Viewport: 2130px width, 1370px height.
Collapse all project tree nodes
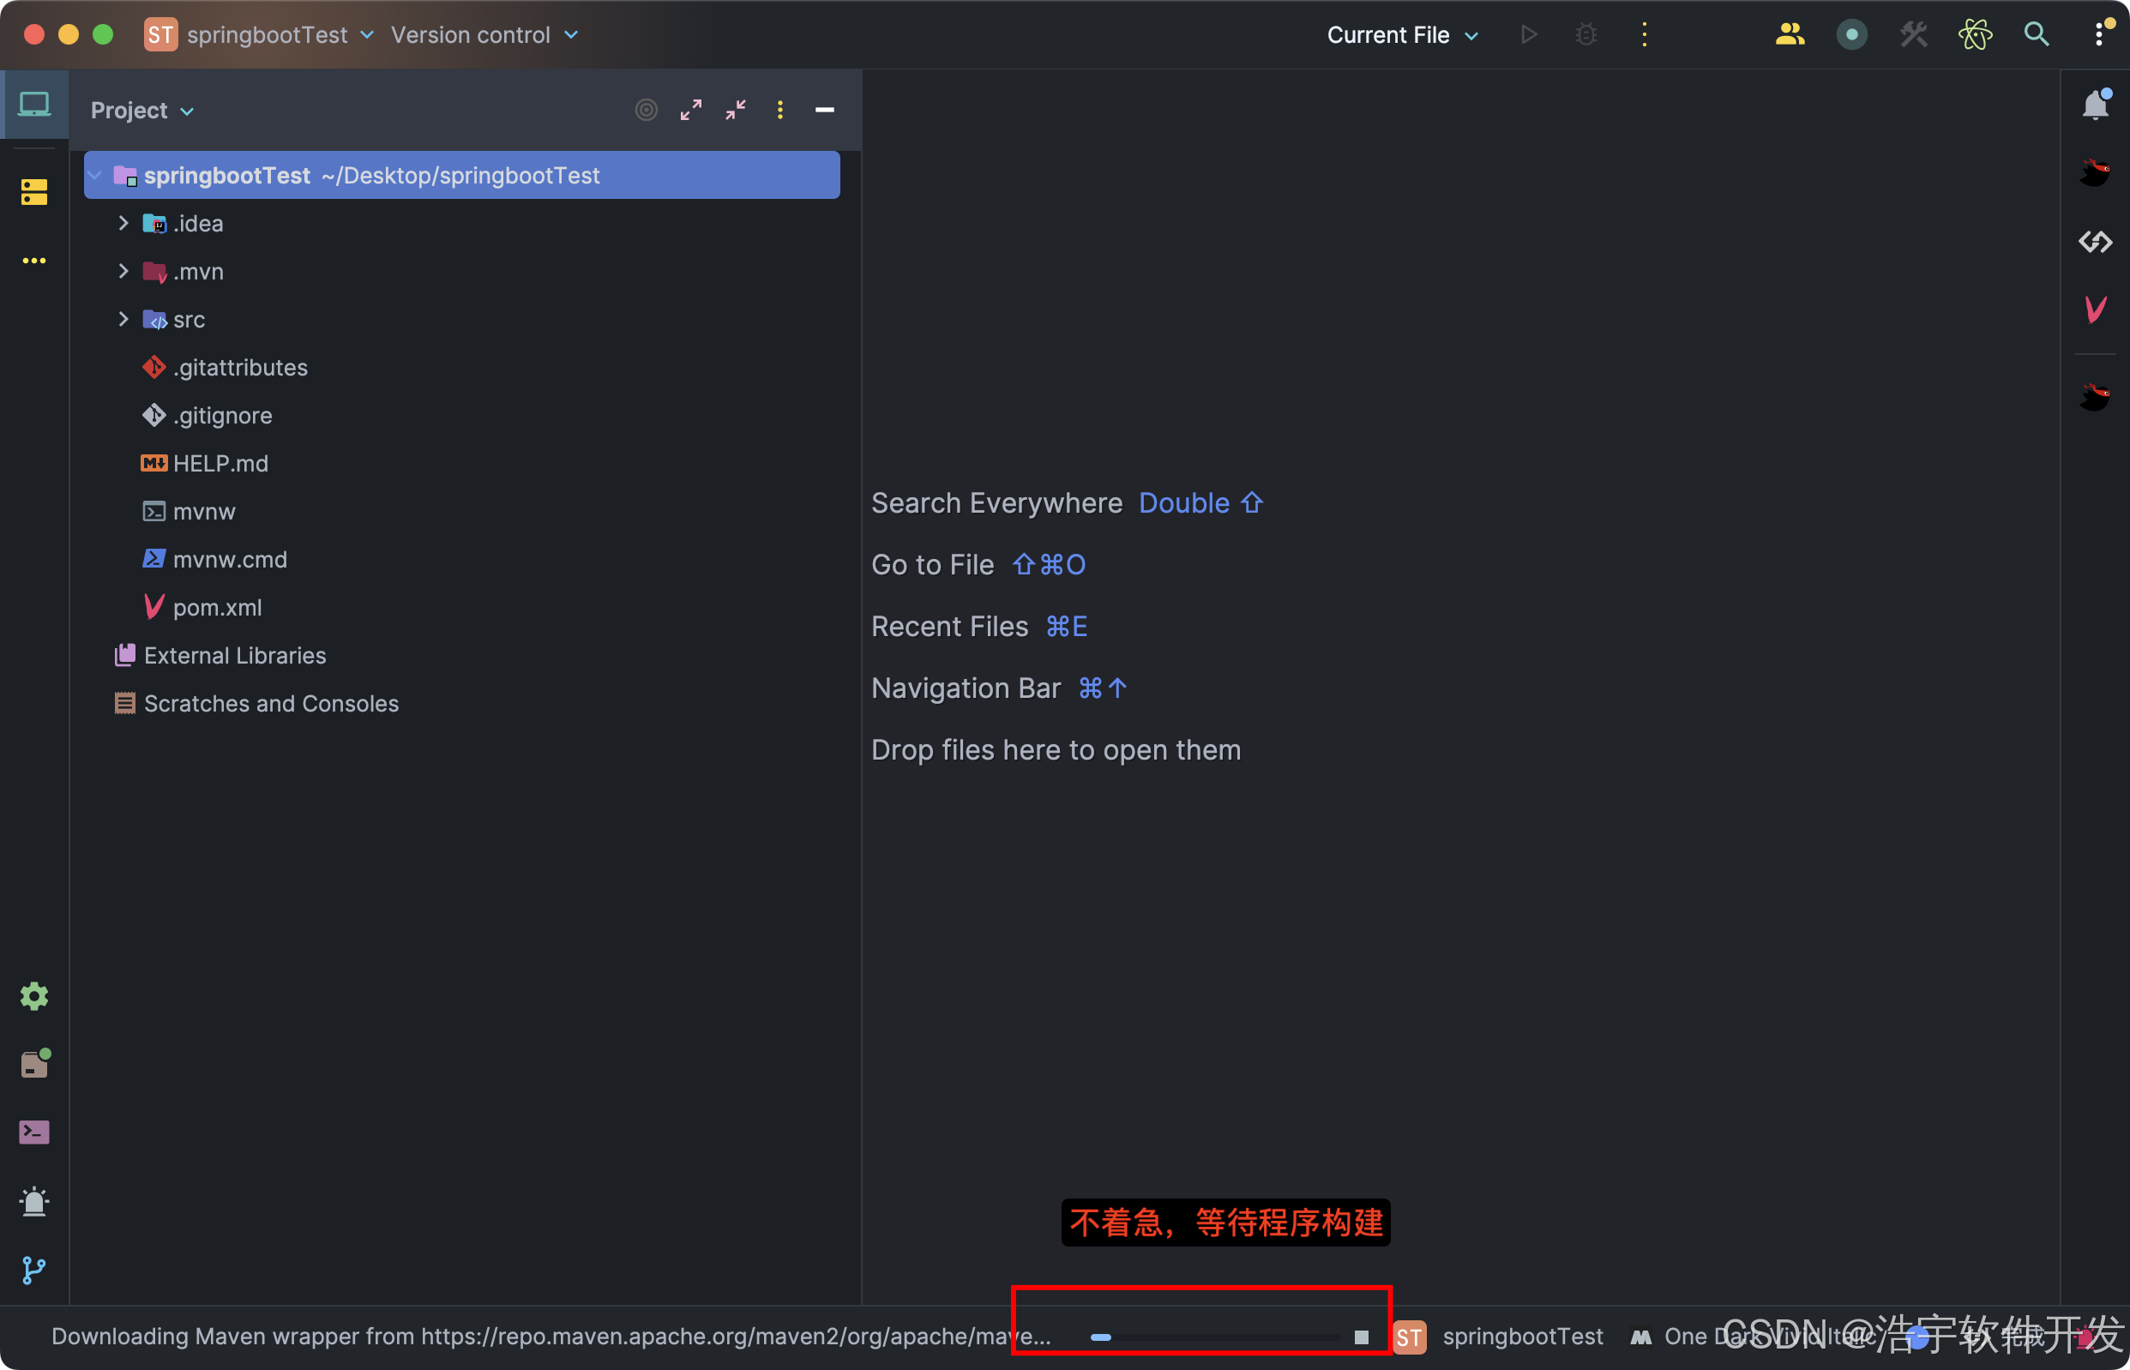735,110
